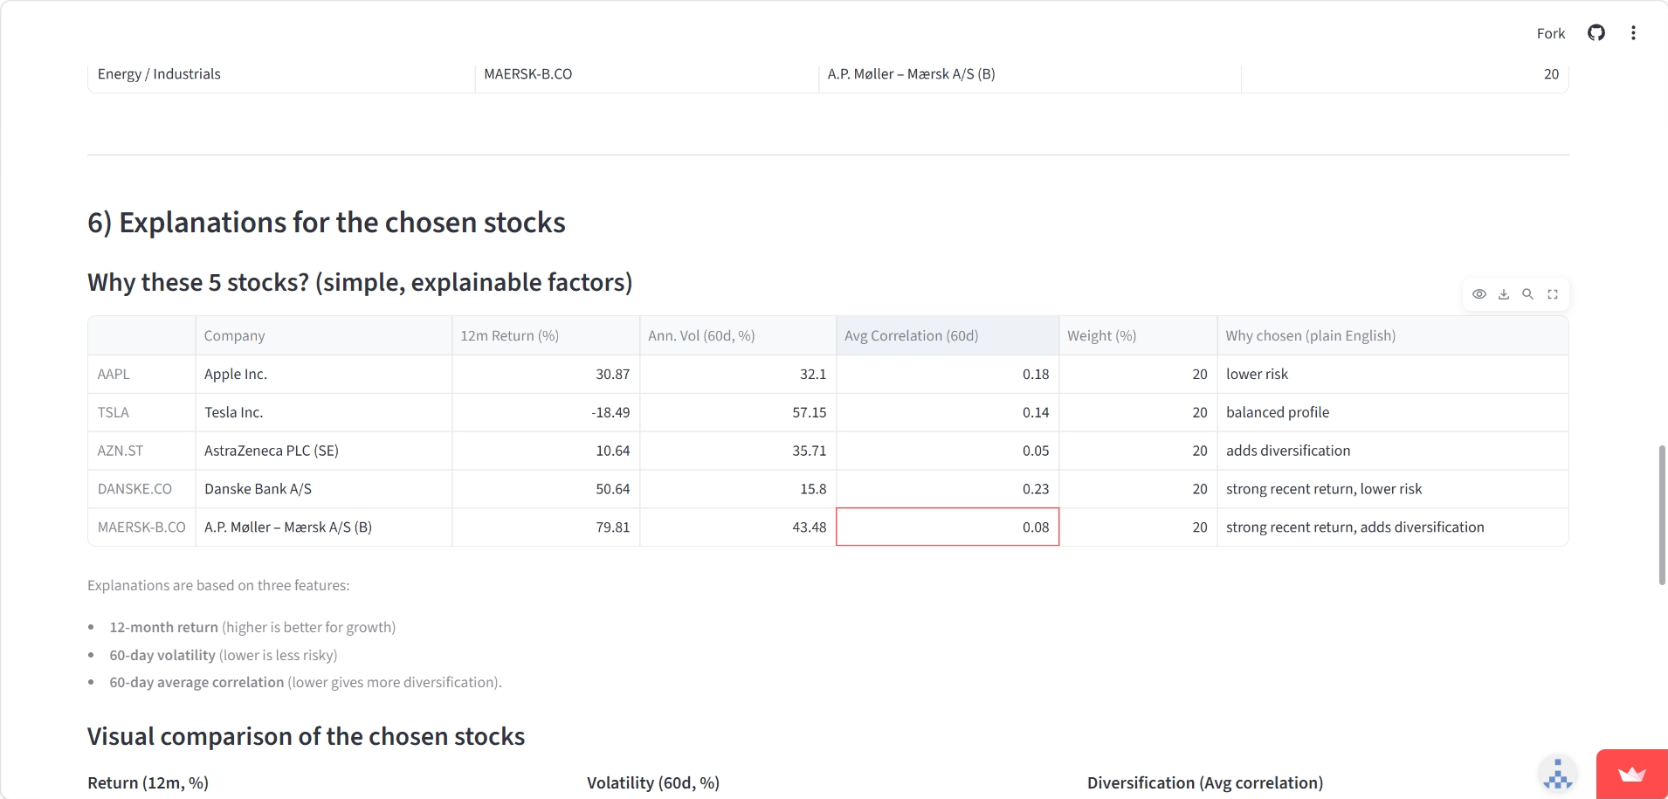
Task: Click 'strong recent return, lower risk' cell
Action: tap(1393, 489)
